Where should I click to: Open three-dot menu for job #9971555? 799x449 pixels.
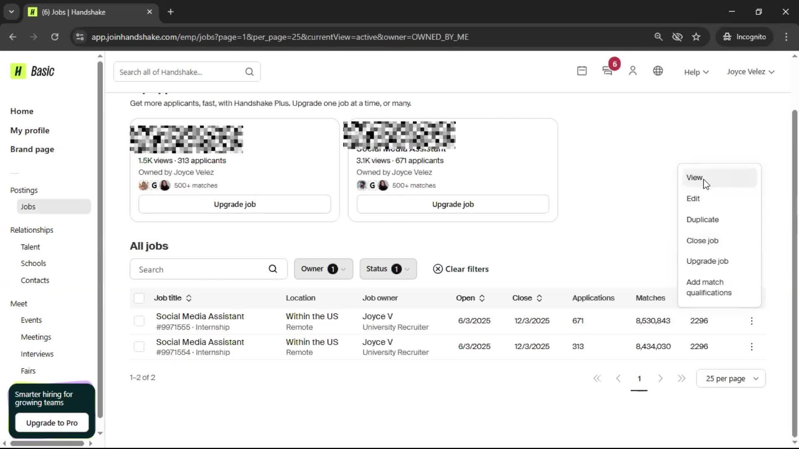pyautogui.click(x=752, y=321)
